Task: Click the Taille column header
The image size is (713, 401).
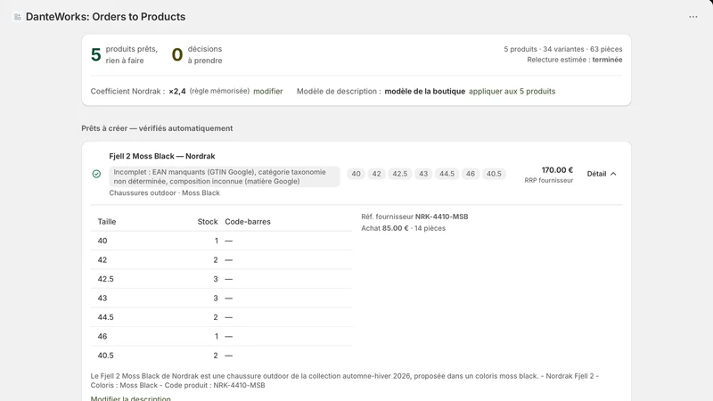Action: tap(107, 221)
